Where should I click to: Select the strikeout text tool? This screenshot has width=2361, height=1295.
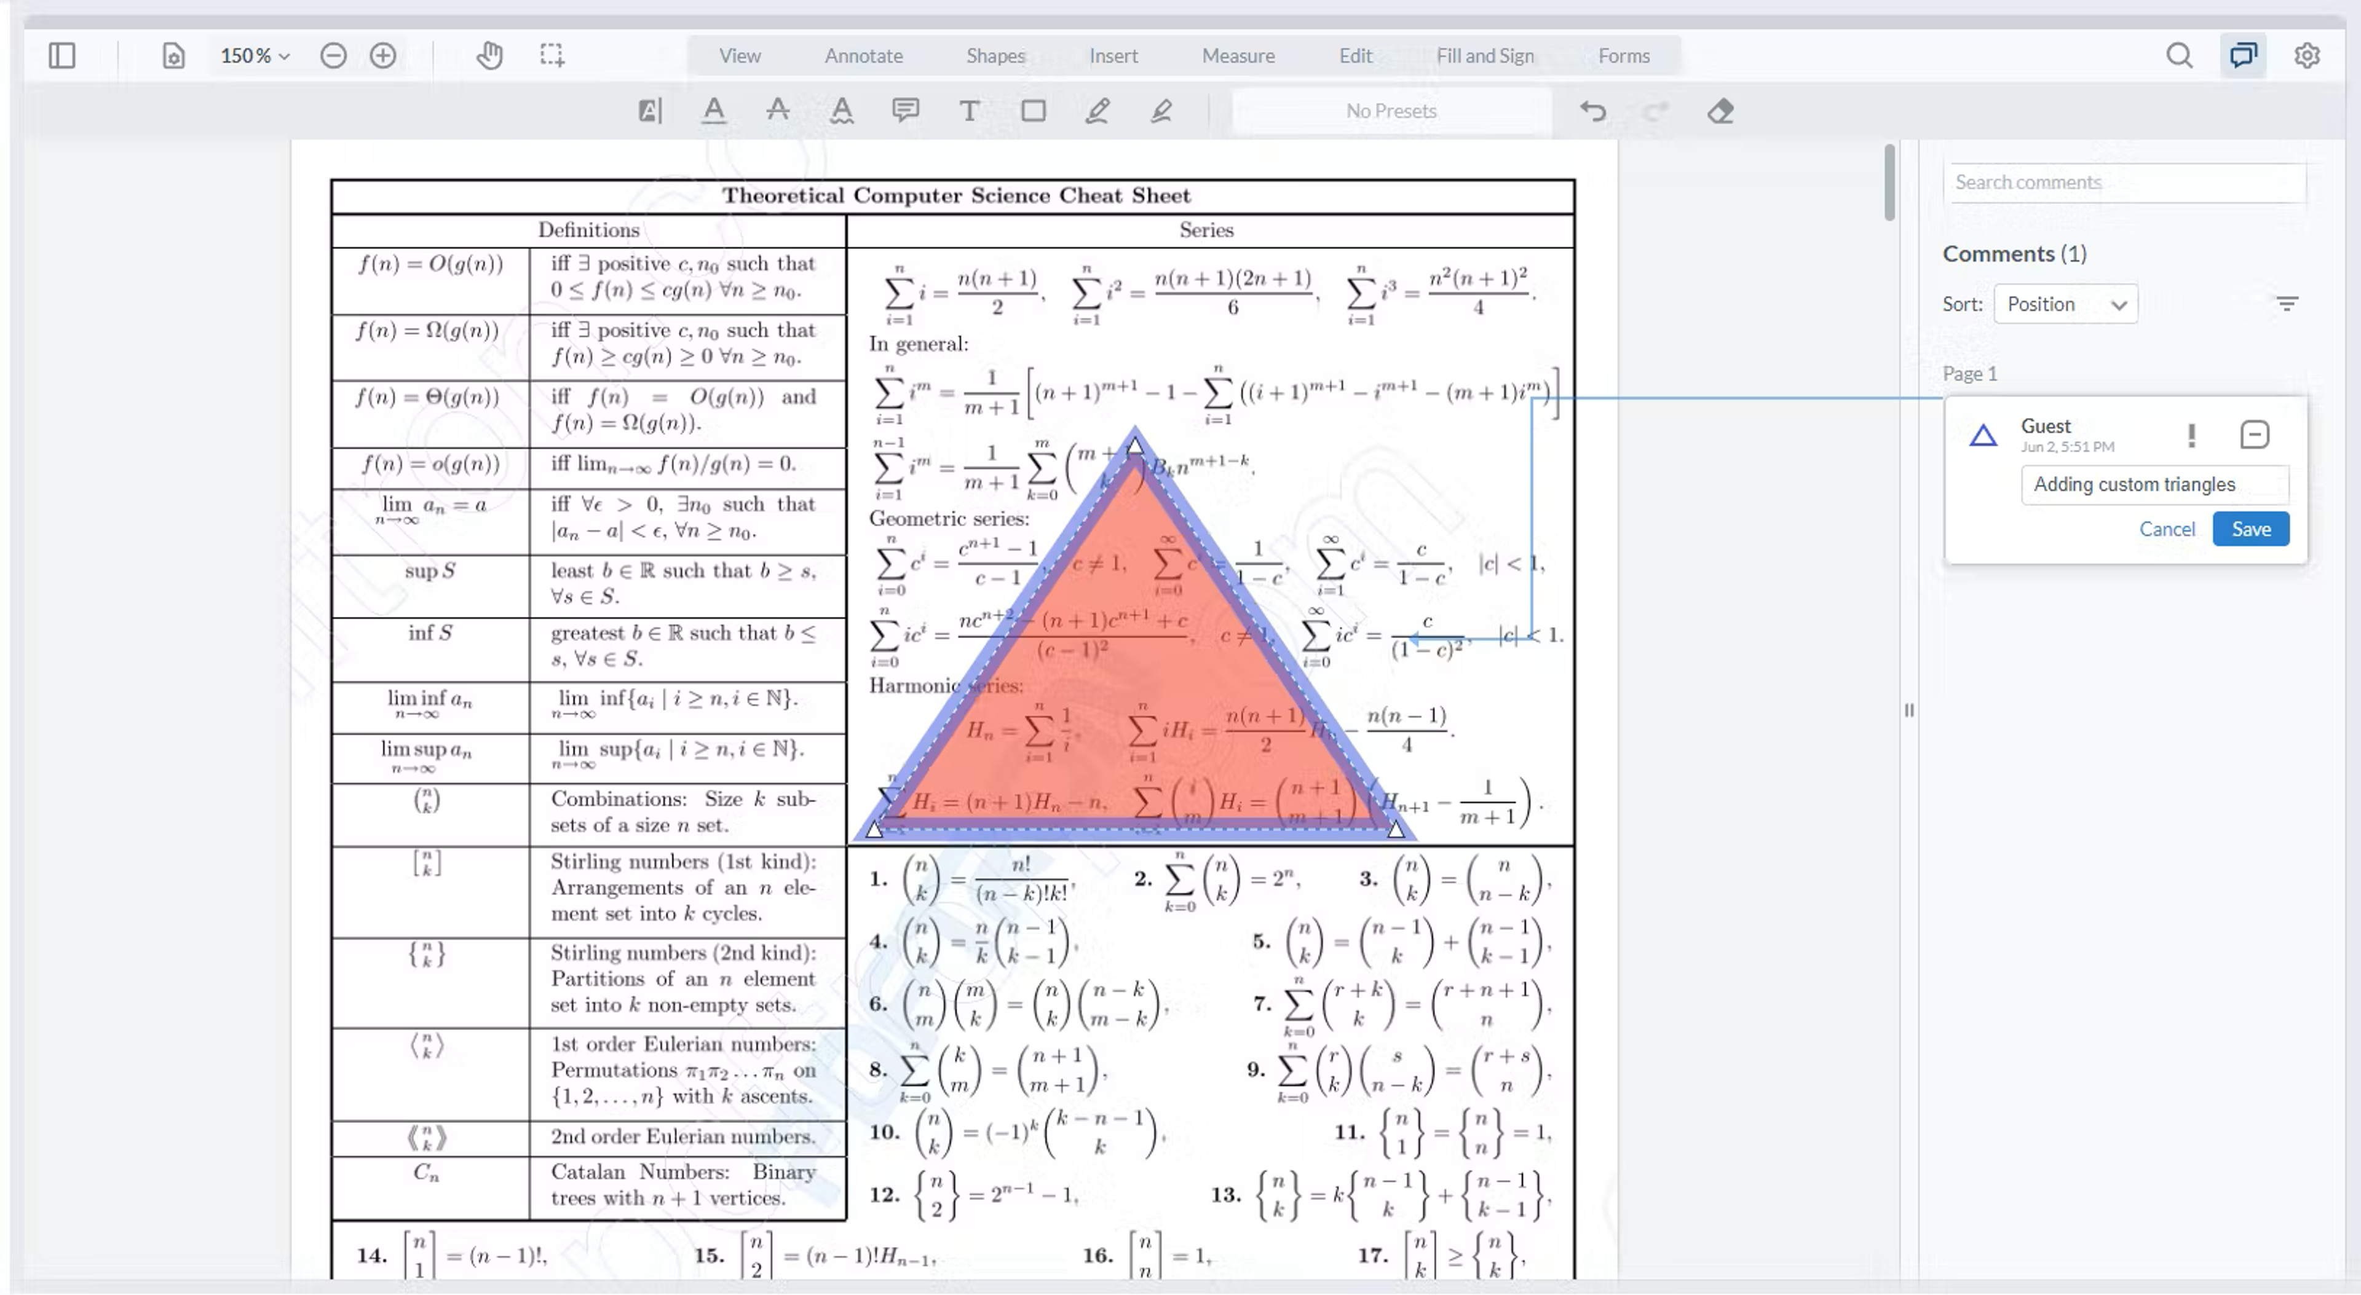point(777,111)
